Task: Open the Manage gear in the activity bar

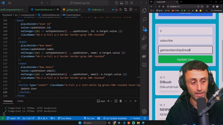Action: [144, 112]
